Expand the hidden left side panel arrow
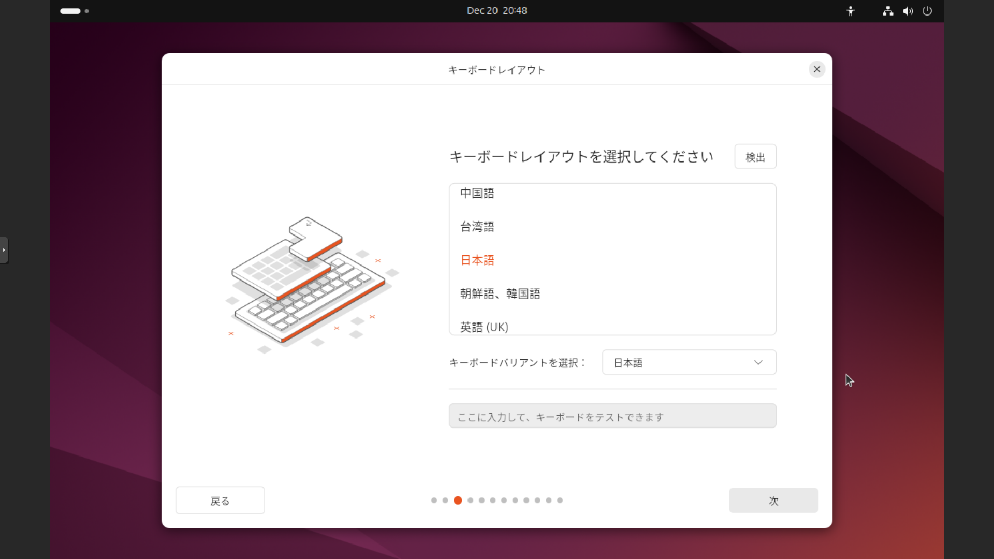 [x=4, y=250]
